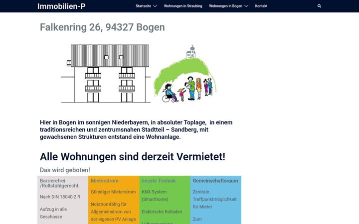Viewport: 359px width, 224px height.
Task: Click 'Günstiger Mieterstrom' text
Action: coord(113,192)
